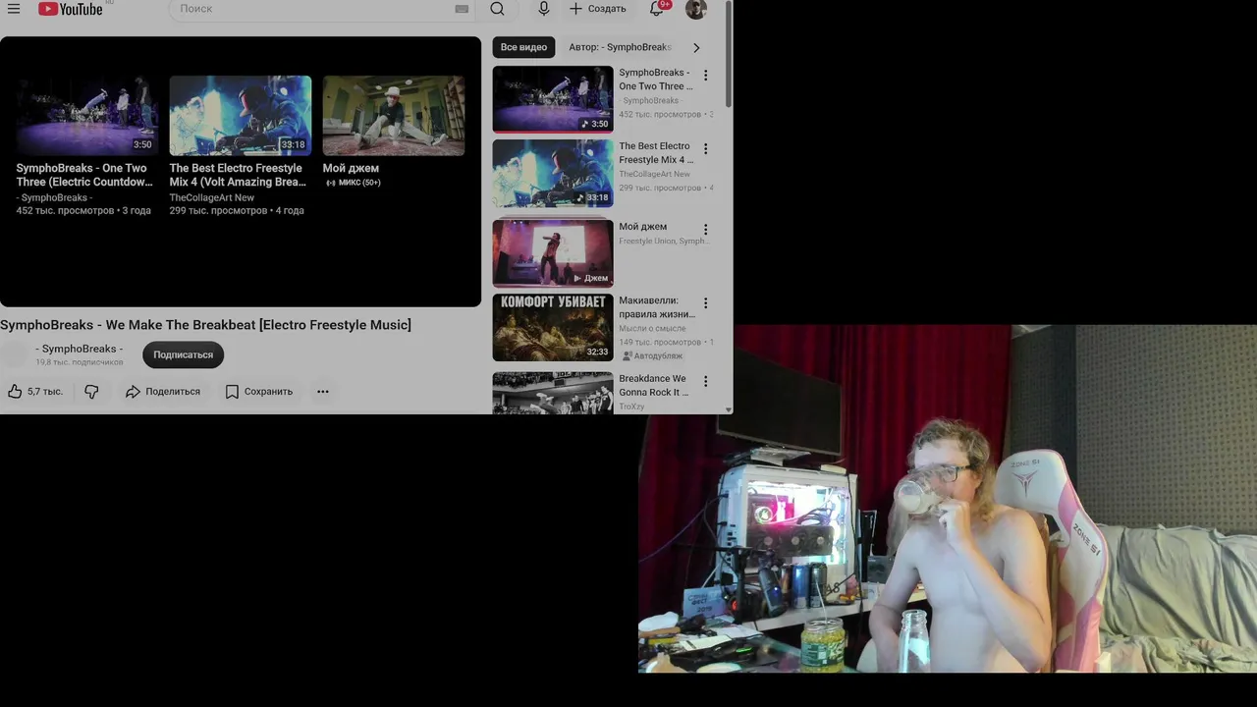Open more options for Breakdance We Gonna Rock It
The image size is (1257, 707).
click(705, 381)
